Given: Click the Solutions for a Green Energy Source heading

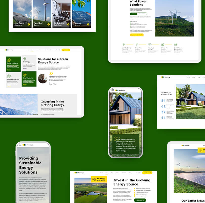Looking at the screenshot, I should point(53,61).
